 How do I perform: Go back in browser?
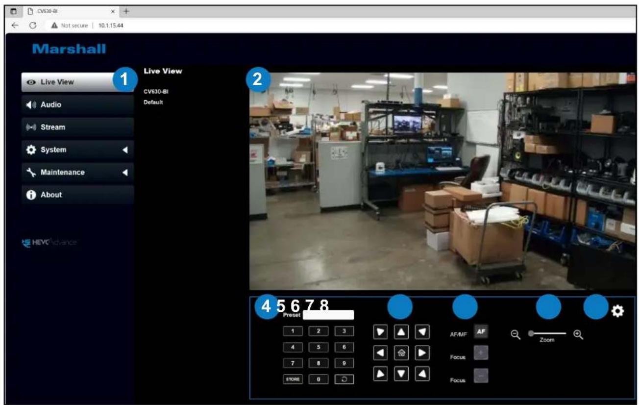tap(15, 26)
